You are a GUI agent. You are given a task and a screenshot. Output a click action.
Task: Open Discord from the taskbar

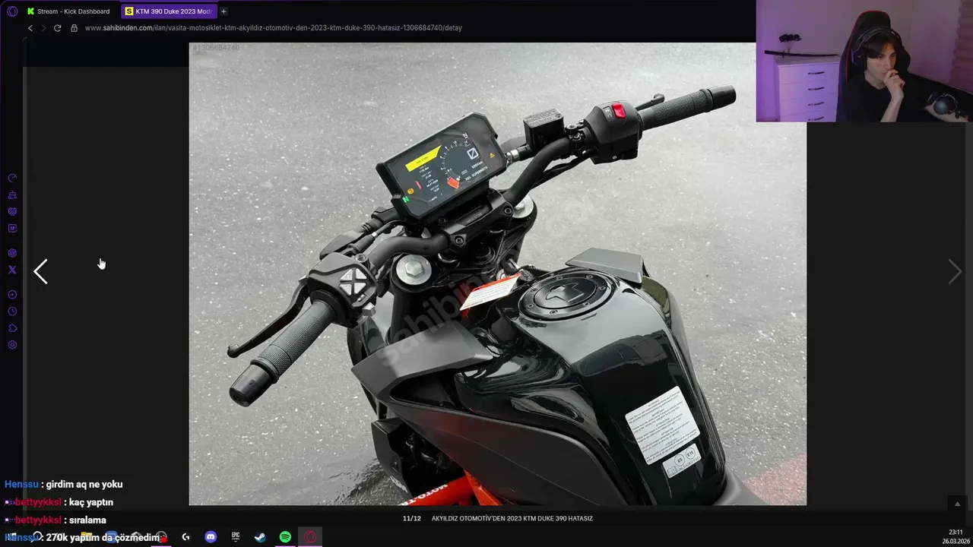coord(211,537)
